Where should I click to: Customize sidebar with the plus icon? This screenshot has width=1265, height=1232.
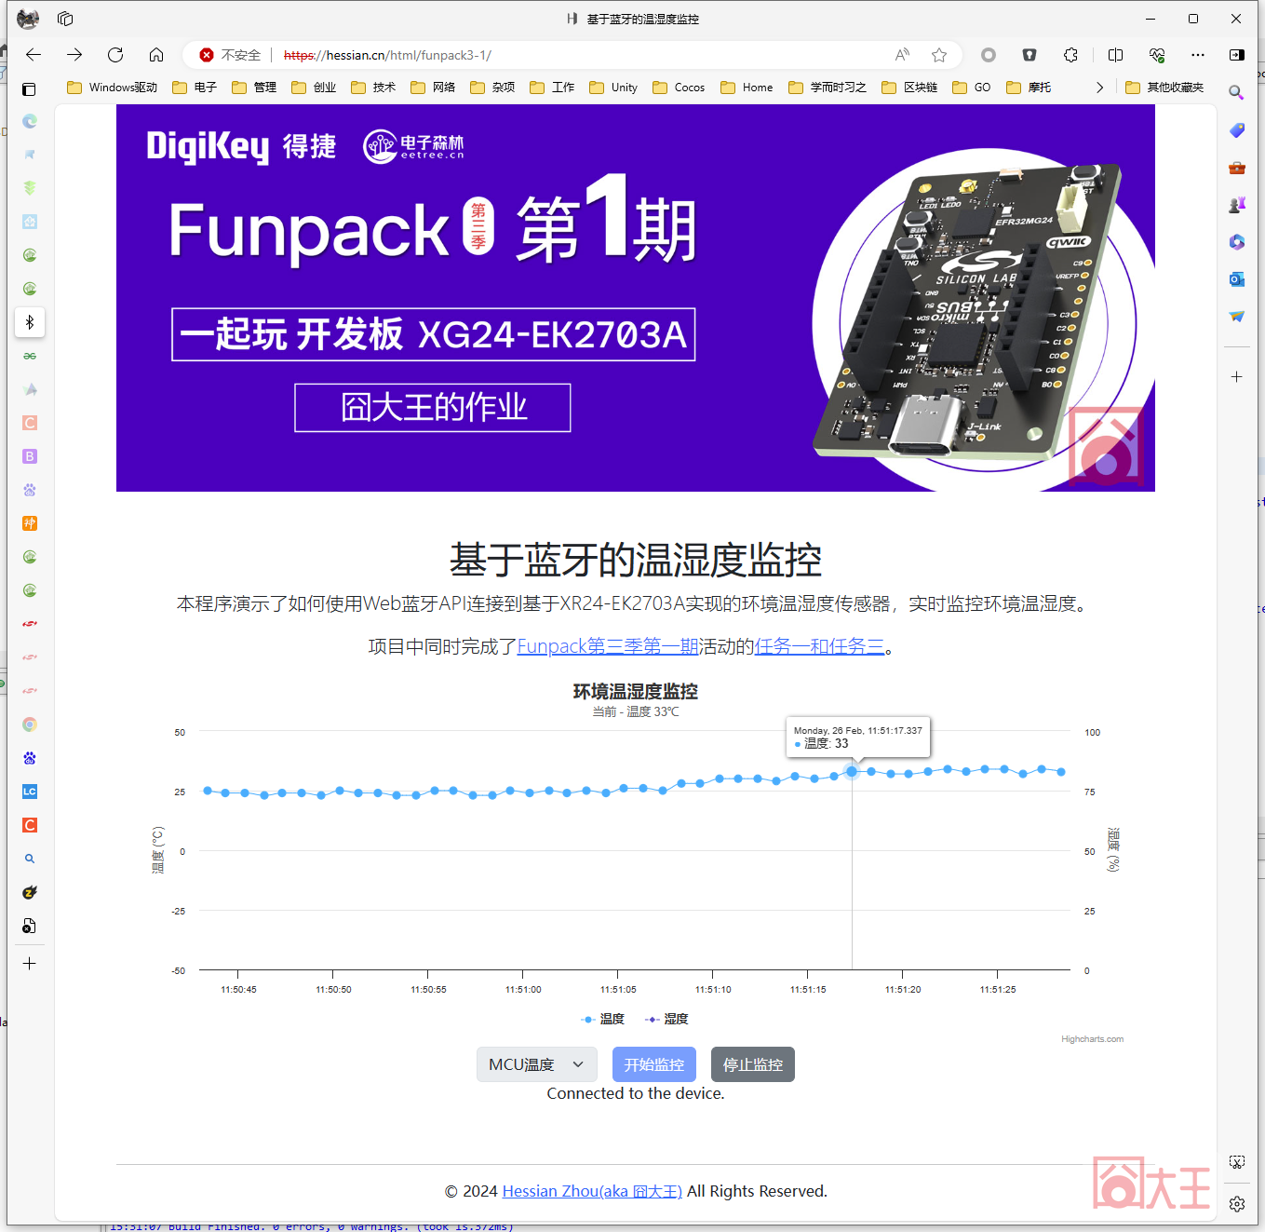[x=1236, y=377]
